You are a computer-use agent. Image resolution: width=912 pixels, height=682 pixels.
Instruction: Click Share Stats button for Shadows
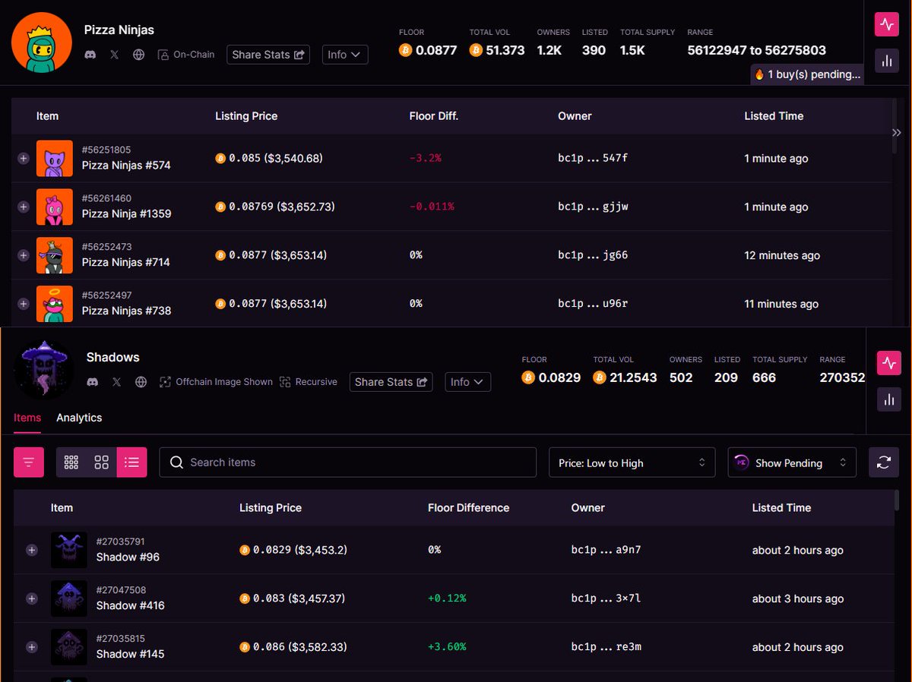(391, 382)
